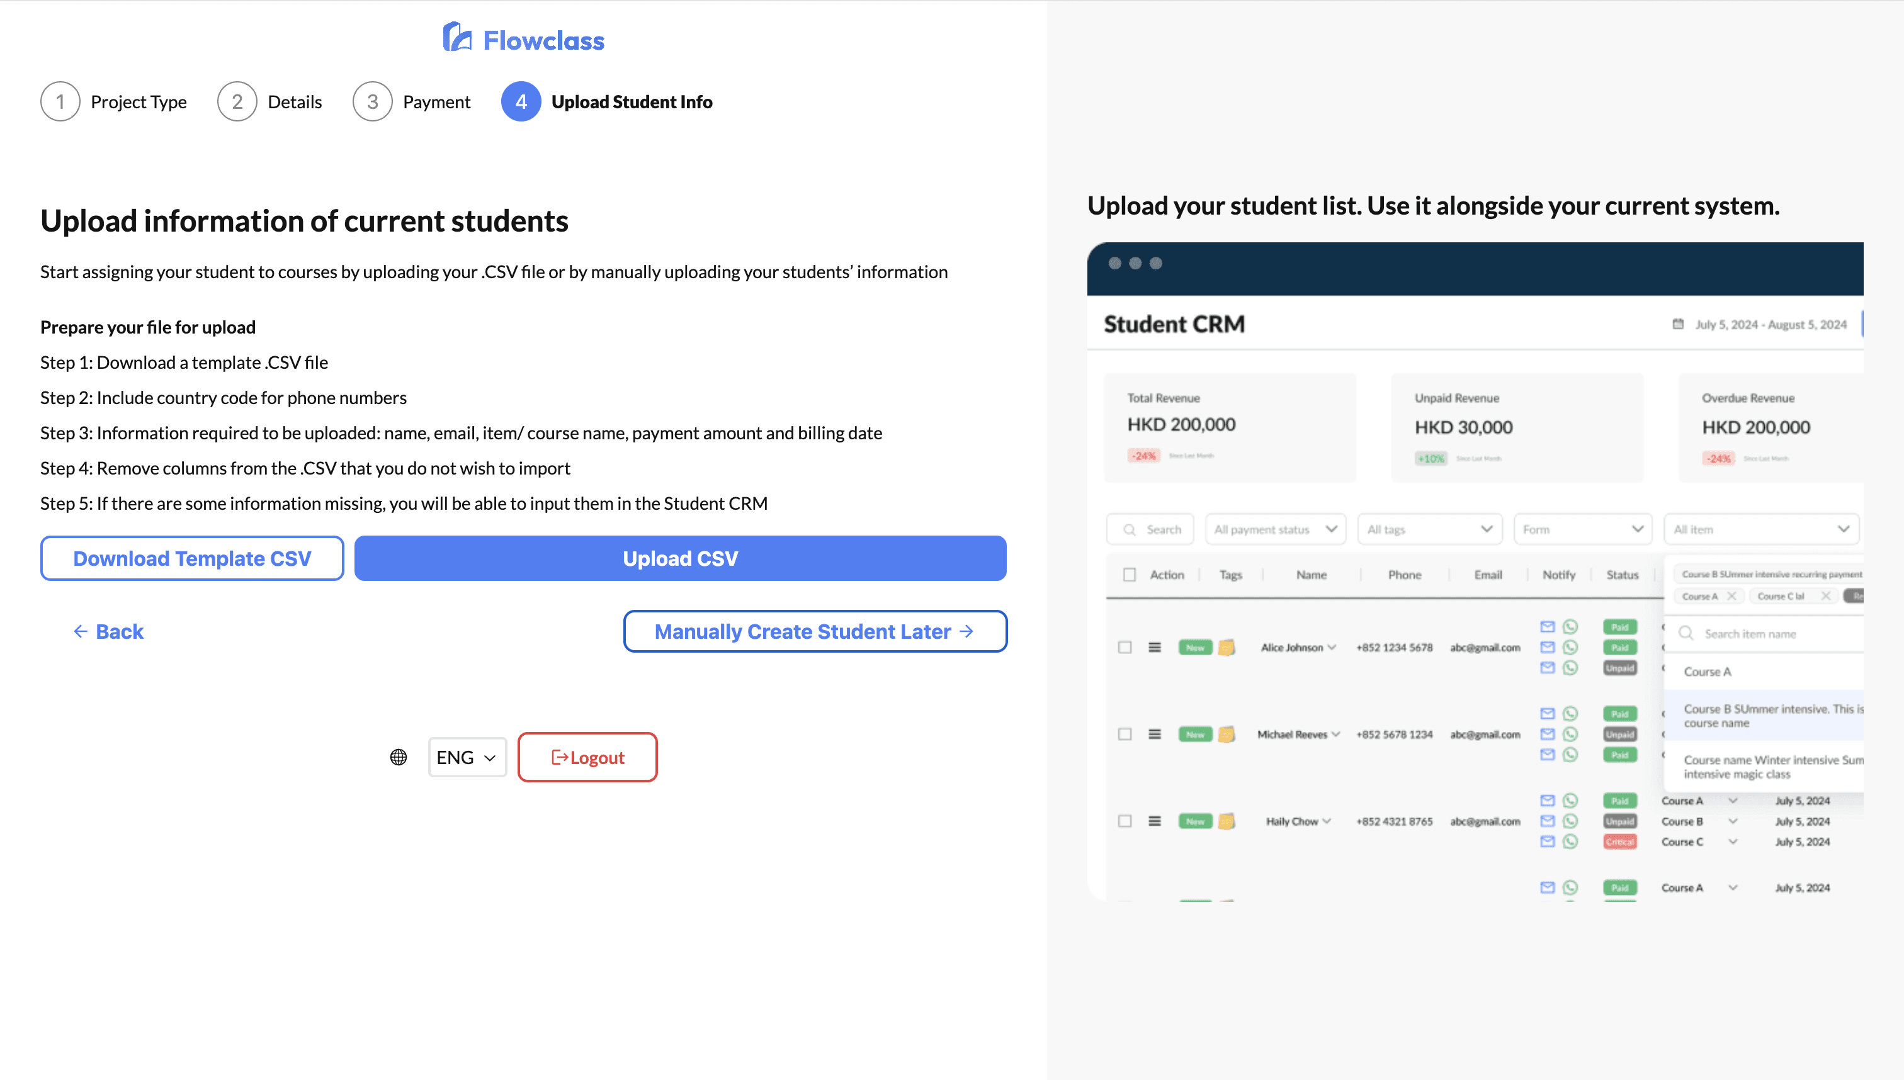
Task: Go to the Details step
Action: (x=295, y=101)
